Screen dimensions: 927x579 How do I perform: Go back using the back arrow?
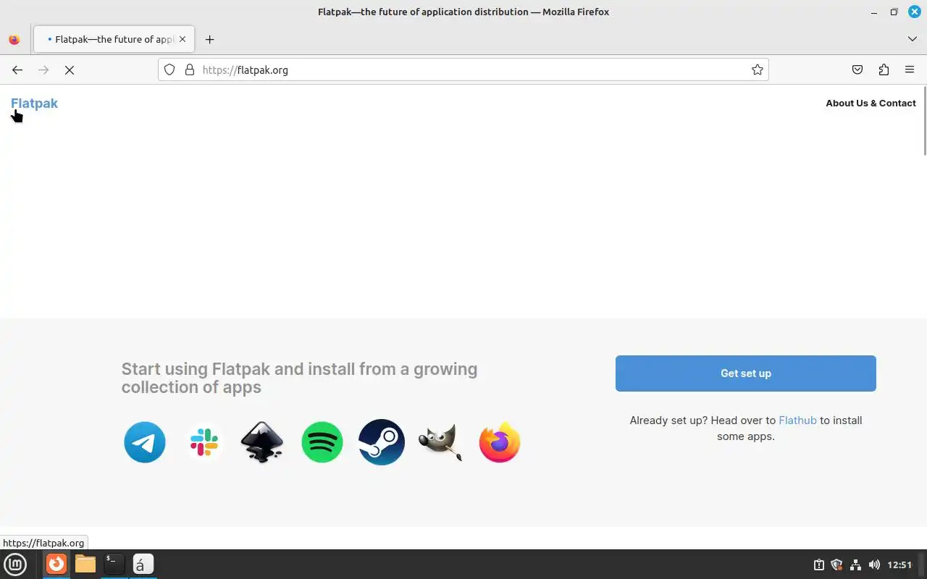tap(17, 69)
